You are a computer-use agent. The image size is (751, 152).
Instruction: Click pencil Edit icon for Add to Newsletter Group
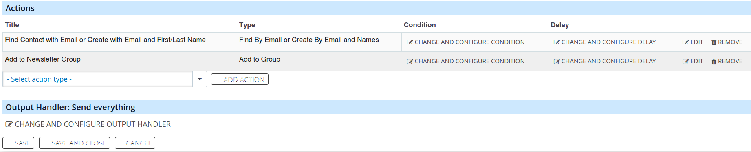click(x=686, y=62)
